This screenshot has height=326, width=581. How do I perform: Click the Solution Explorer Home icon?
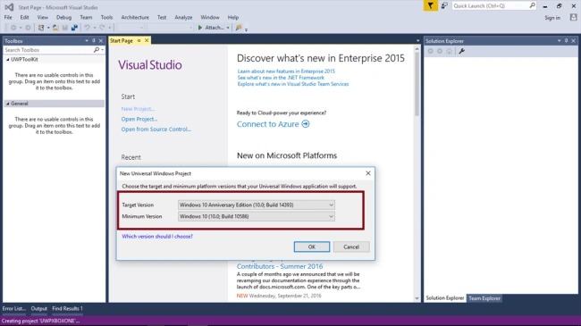click(449, 51)
